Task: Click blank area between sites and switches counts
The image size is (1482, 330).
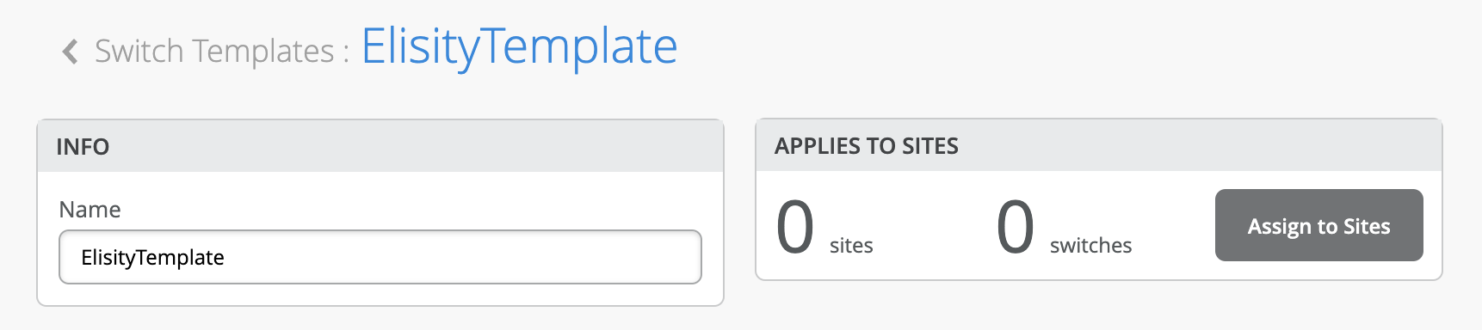Action: (934, 226)
